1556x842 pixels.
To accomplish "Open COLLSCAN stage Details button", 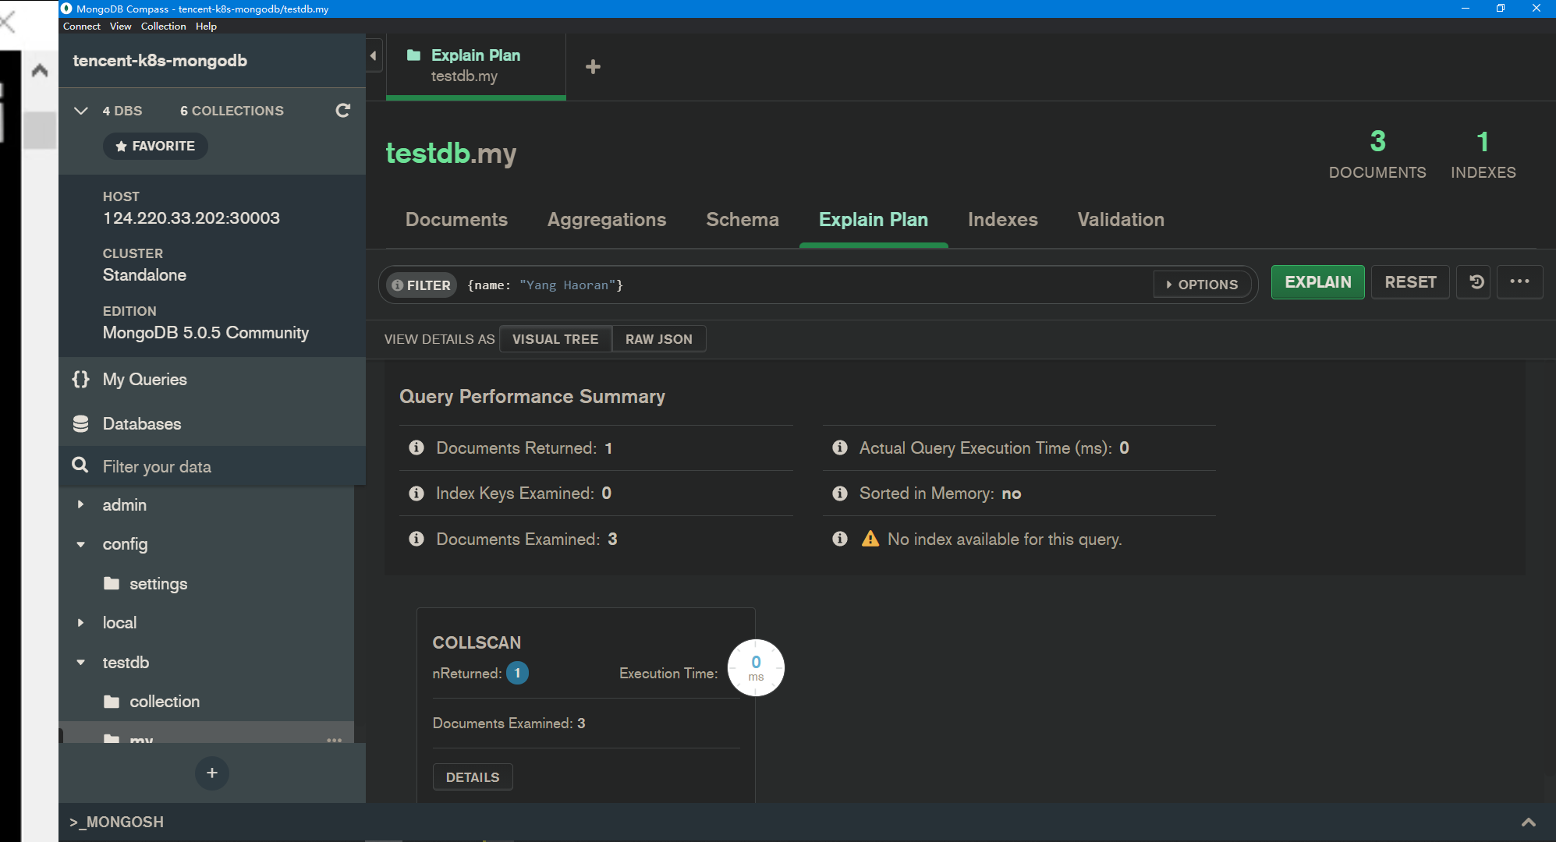I will [x=472, y=777].
